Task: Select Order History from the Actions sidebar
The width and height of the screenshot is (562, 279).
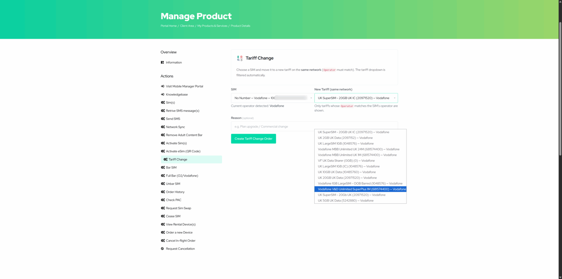Action: (x=175, y=192)
